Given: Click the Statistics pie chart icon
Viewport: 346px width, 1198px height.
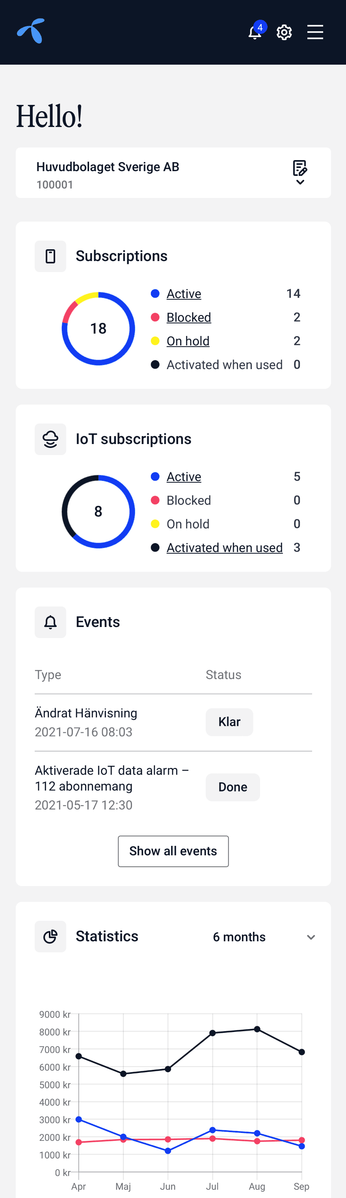Looking at the screenshot, I should (50, 936).
